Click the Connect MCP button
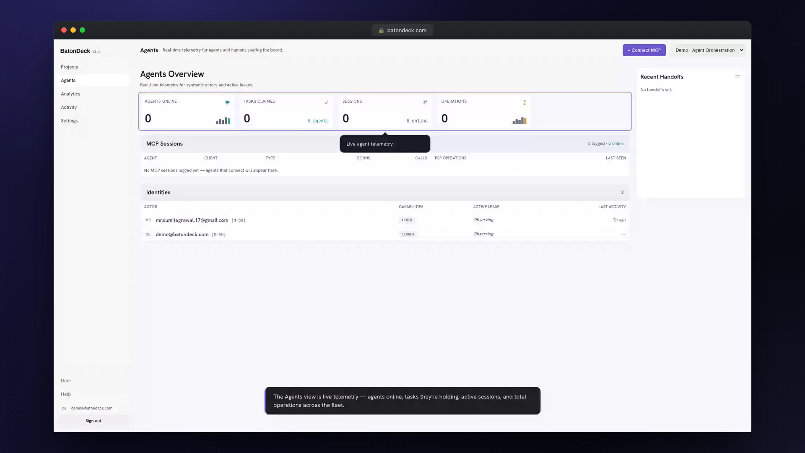 pos(644,50)
